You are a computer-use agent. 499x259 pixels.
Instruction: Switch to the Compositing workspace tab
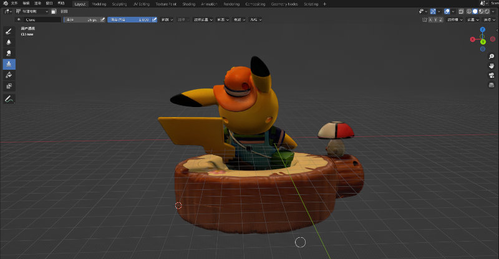pos(255,4)
